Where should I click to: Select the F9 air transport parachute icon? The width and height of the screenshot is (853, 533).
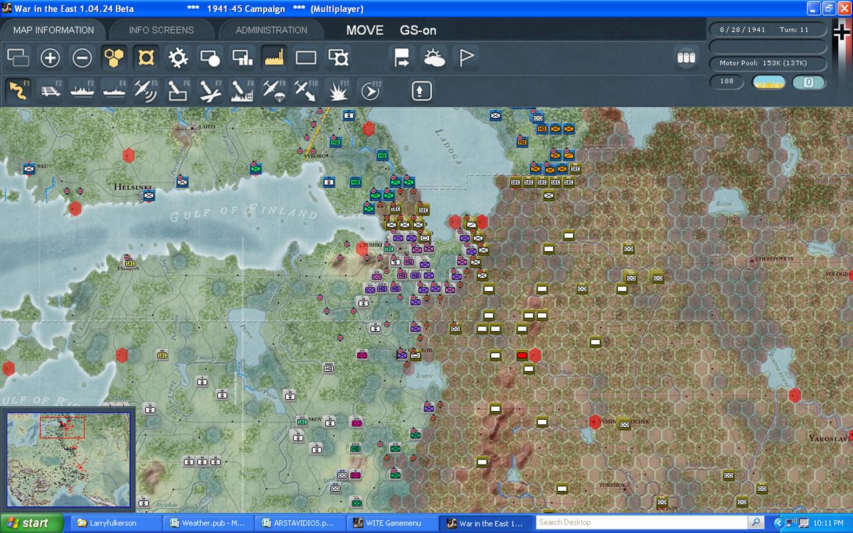click(275, 90)
